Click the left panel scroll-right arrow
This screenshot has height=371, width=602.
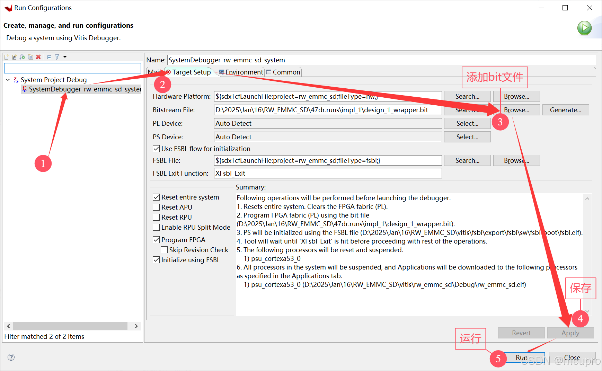[x=136, y=326]
